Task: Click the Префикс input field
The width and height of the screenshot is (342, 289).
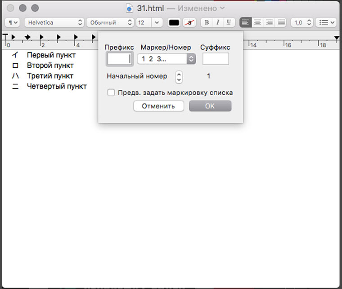Action: coord(120,59)
